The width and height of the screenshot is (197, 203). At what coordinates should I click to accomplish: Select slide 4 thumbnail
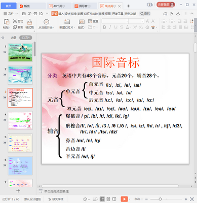click(20, 120)
